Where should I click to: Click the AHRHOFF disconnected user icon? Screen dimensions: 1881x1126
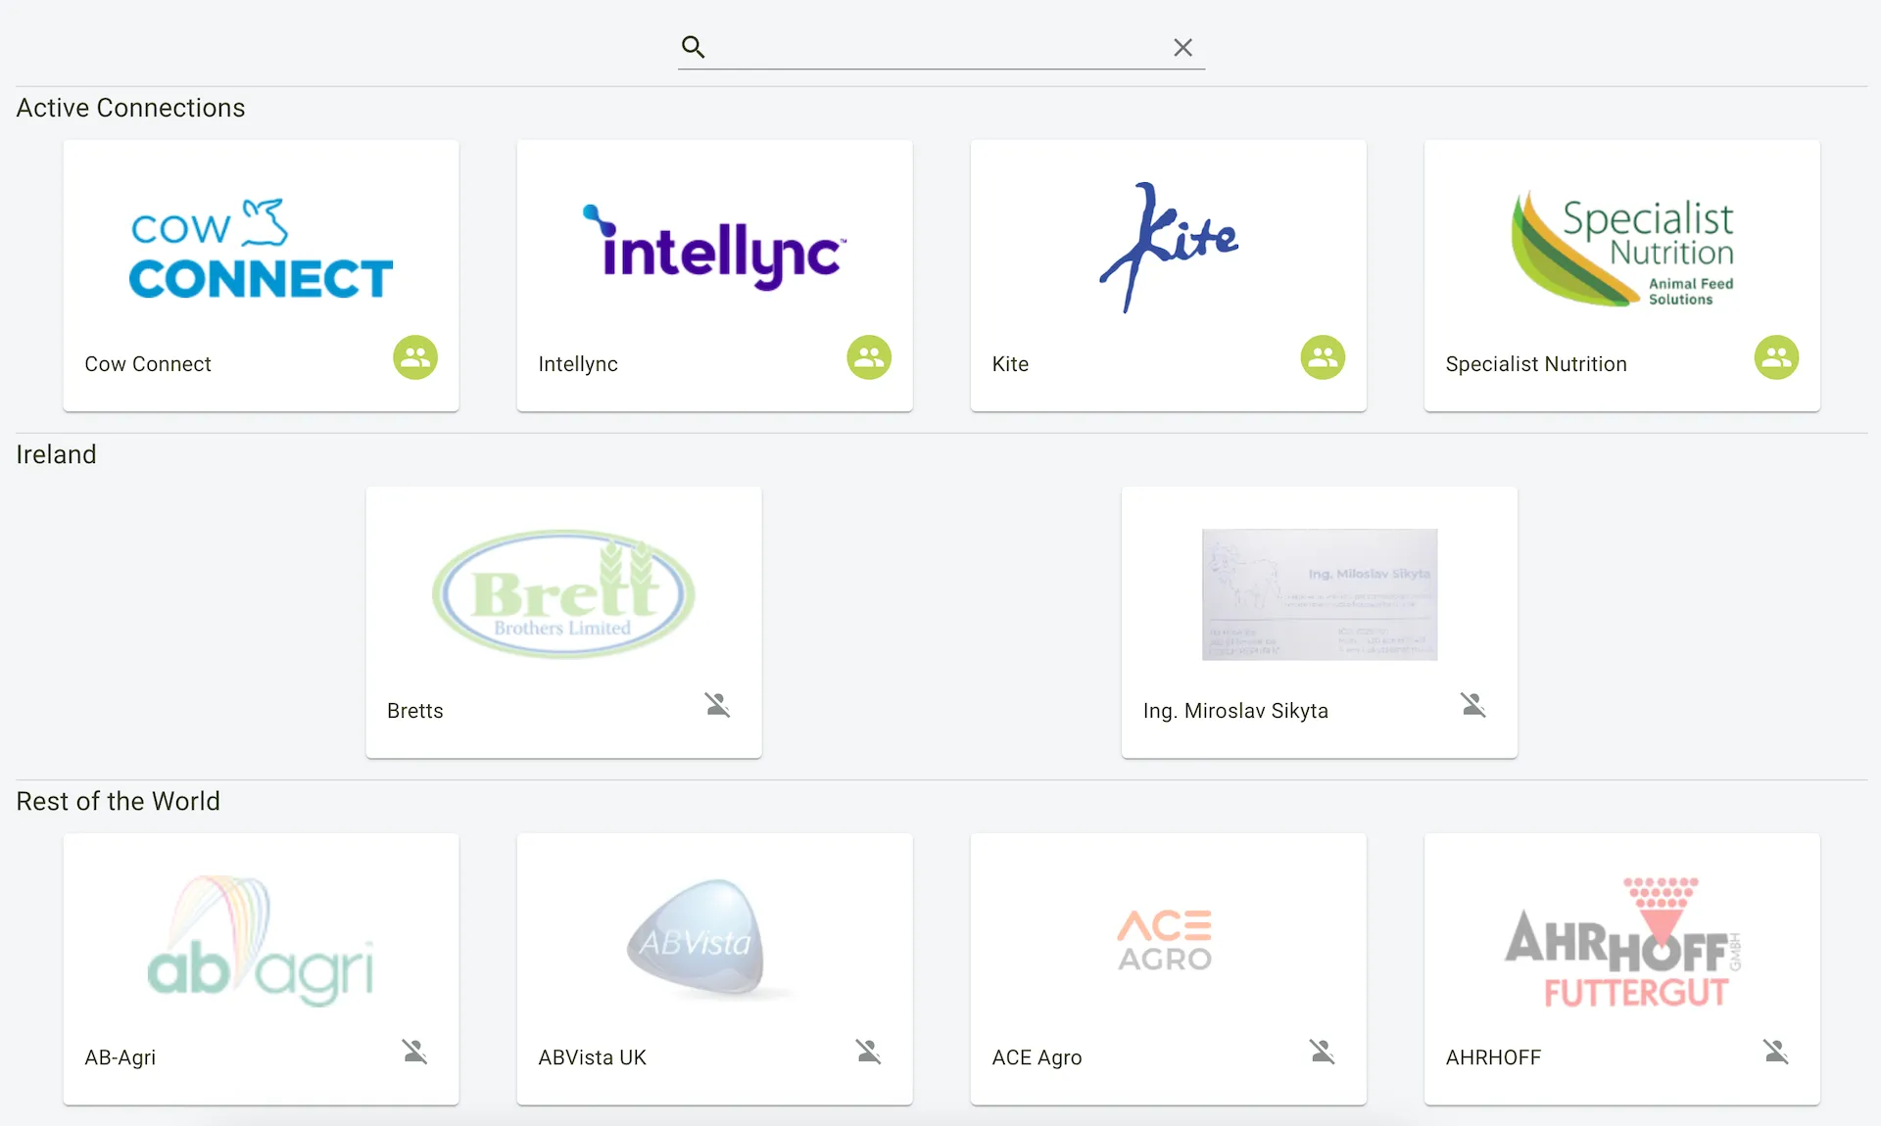point(1775,1052)
